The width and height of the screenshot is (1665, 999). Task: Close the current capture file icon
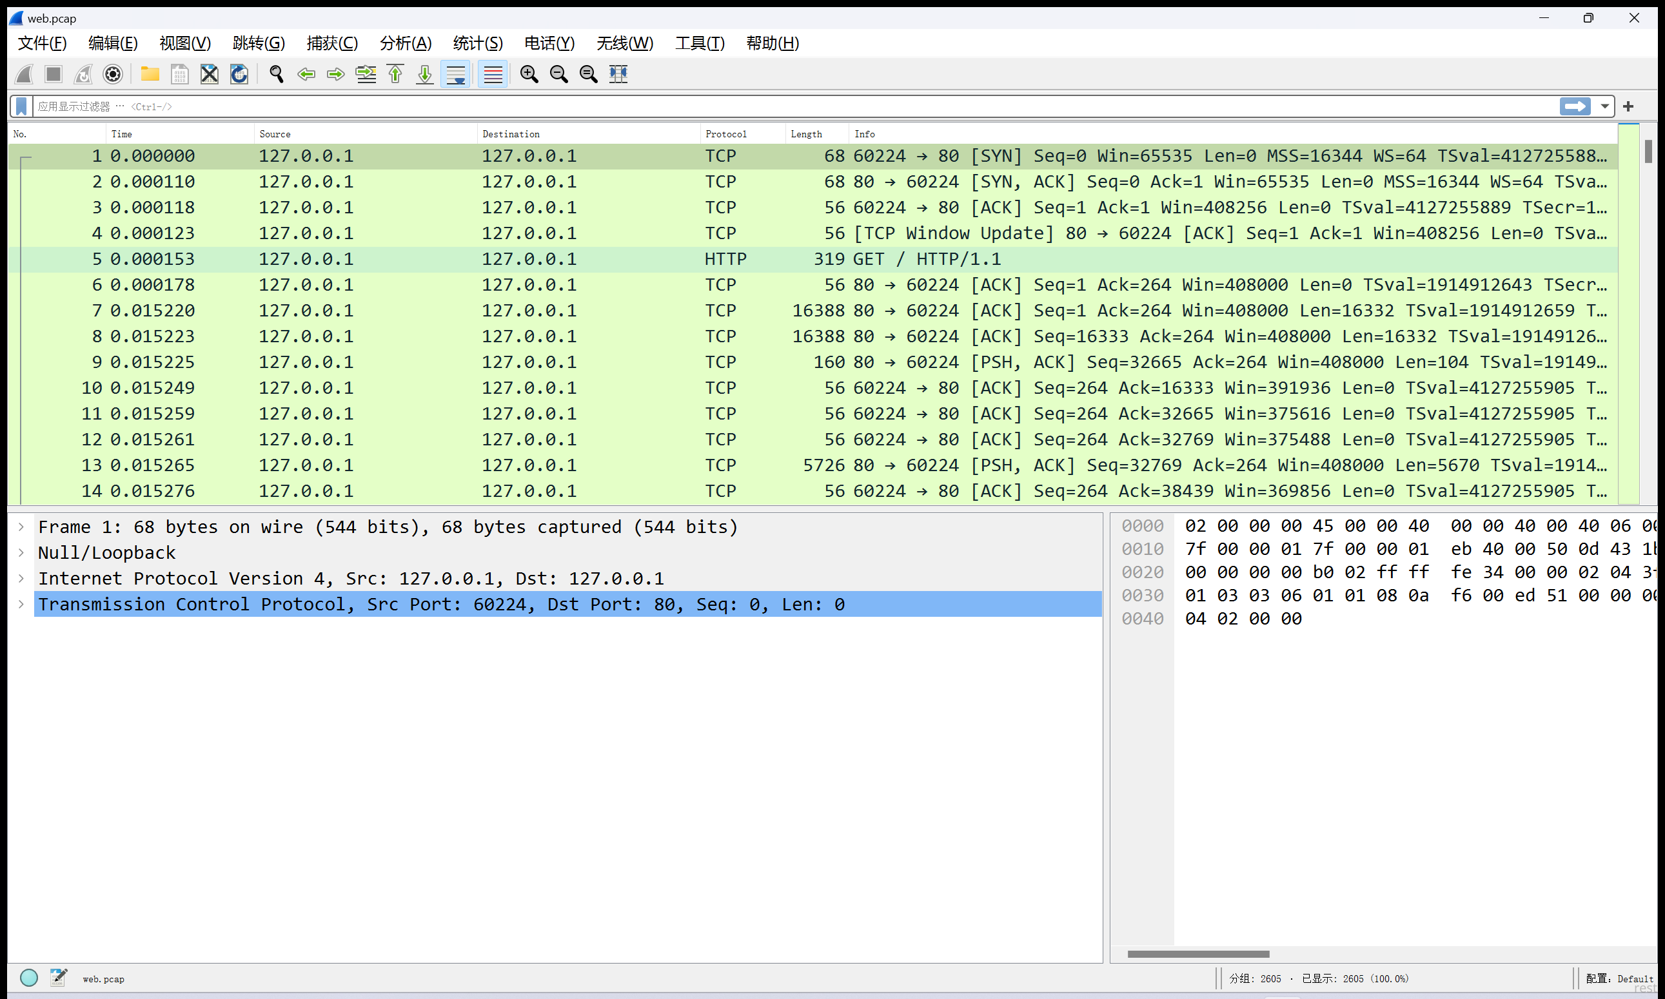pyautogui.click(x=210, y=74)
